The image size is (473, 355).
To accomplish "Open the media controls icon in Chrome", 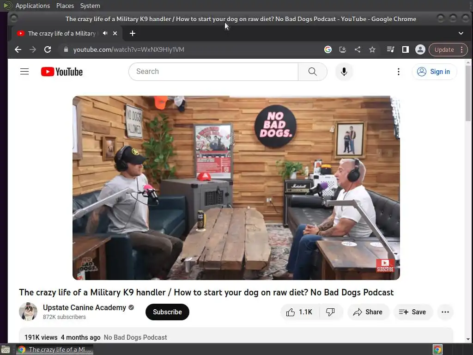I will (390, 49).
